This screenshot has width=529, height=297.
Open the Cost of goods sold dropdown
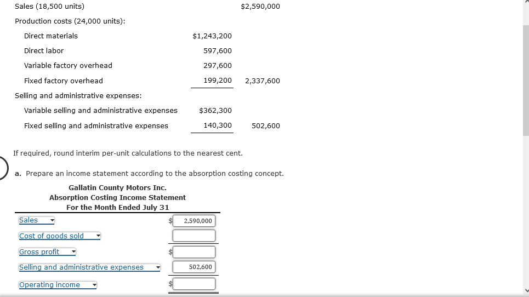point(60,236)
